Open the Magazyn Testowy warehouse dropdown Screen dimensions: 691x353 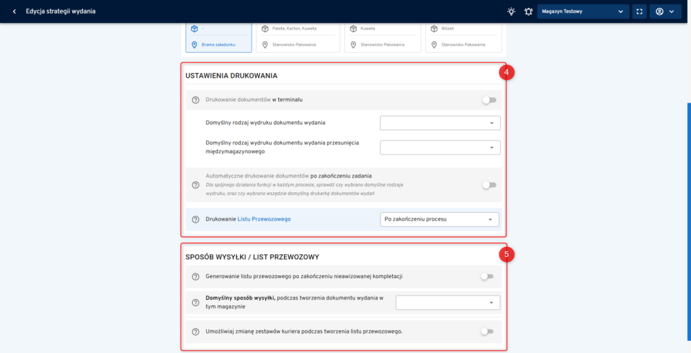pos(583,11)
